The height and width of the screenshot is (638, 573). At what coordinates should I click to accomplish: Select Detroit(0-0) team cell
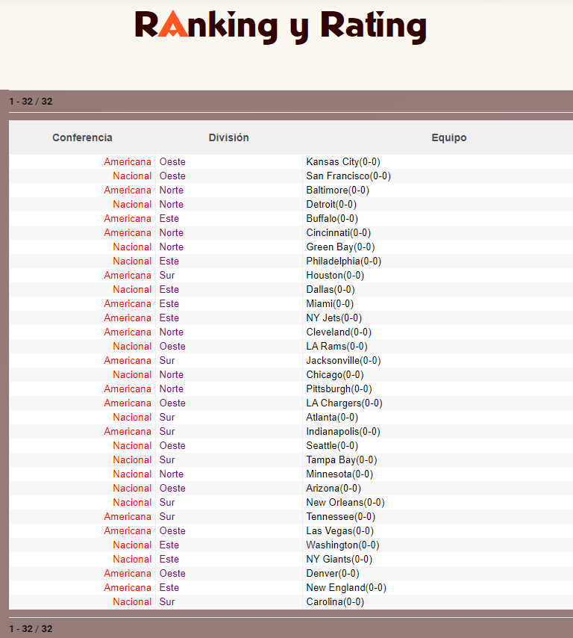pos(331,204)
